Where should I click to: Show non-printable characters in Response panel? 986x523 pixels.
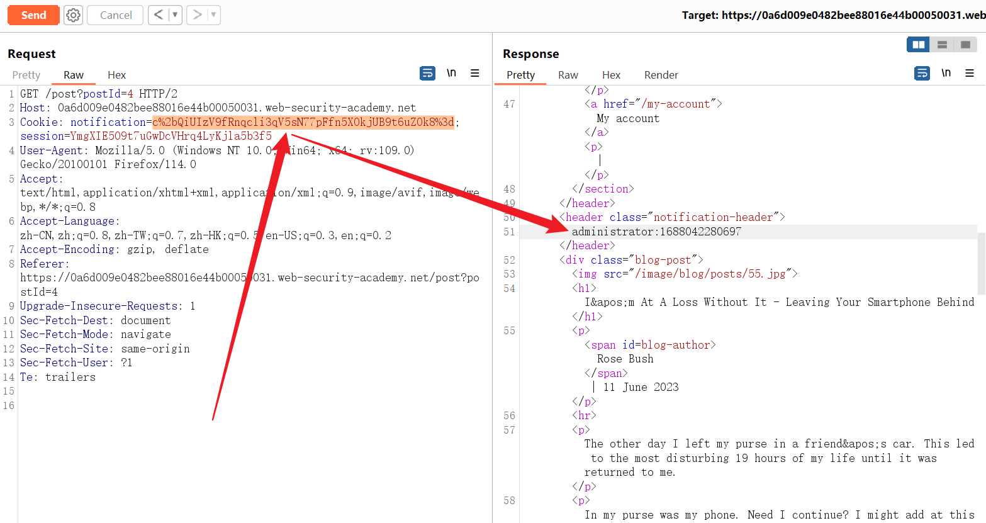[946, 73]
